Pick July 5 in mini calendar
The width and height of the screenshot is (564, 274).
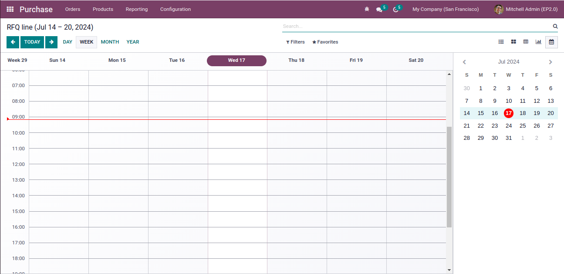[x=537, y=88]
